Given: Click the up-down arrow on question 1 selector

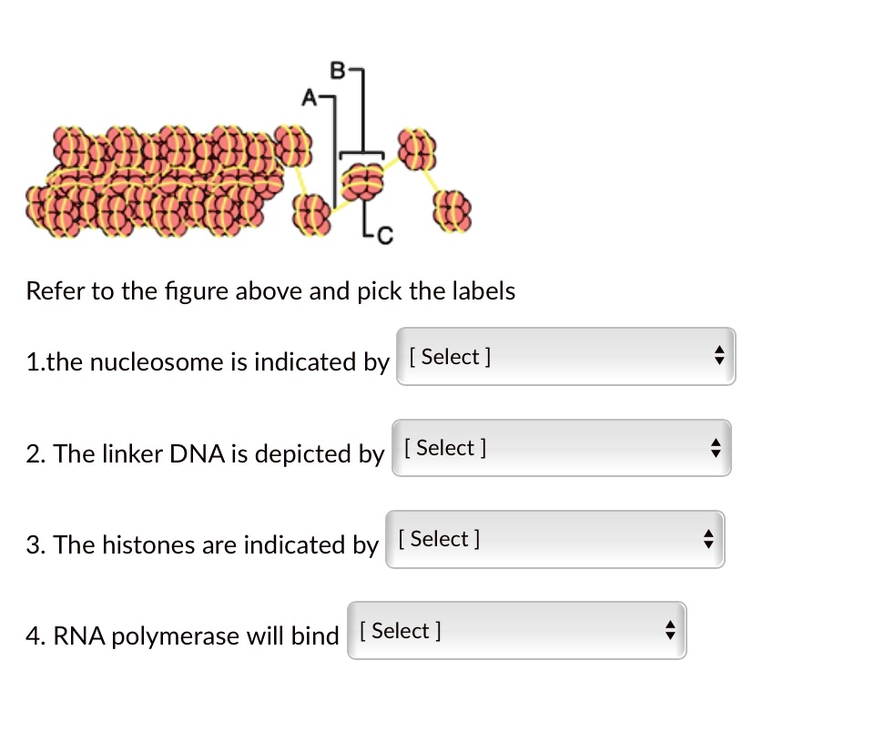Looking at the screenshot, I should point(719,356).
